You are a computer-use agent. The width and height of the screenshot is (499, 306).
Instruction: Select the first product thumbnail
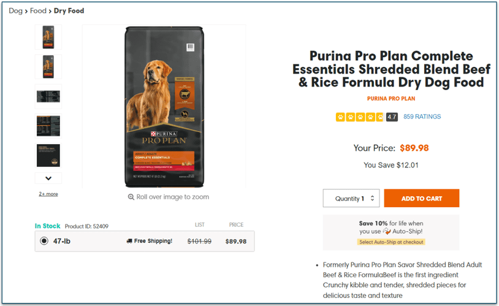point(48,37)
